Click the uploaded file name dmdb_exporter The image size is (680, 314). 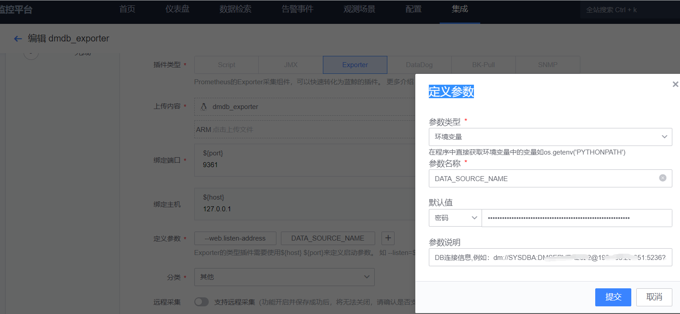pos(235,107)
